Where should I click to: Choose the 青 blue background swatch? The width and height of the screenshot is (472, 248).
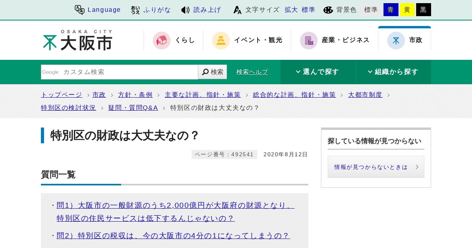click(x=391, y=10)
